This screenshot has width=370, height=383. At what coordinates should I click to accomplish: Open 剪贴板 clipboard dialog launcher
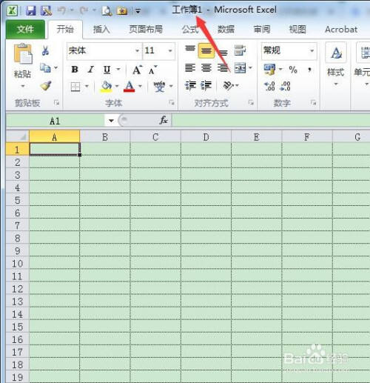click(56, 102)
